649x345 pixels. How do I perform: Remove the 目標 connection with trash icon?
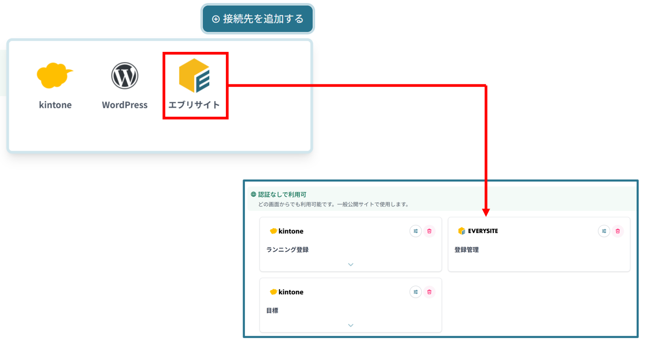(429, 292)
